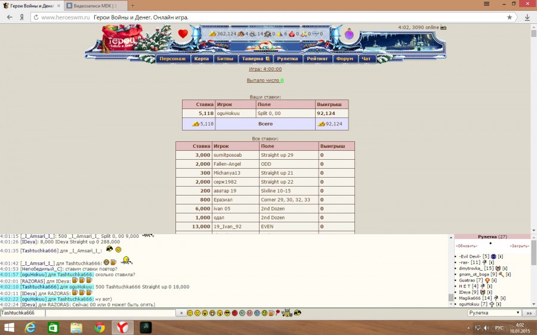The image size is (537, 335).
Task: Insert the beer mug emoticon
Action: tap(271, 313)
